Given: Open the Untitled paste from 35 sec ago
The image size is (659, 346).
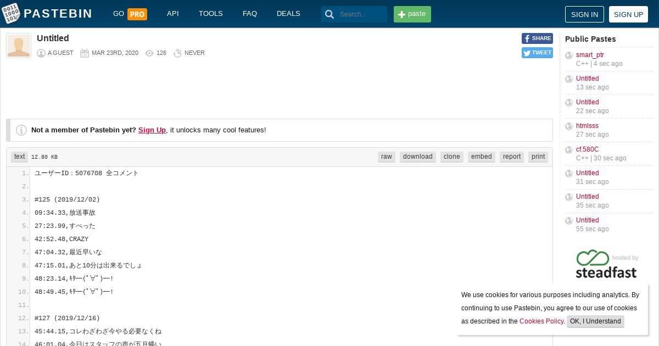Looking at the screenshot, I should click(x=587, y=197).
